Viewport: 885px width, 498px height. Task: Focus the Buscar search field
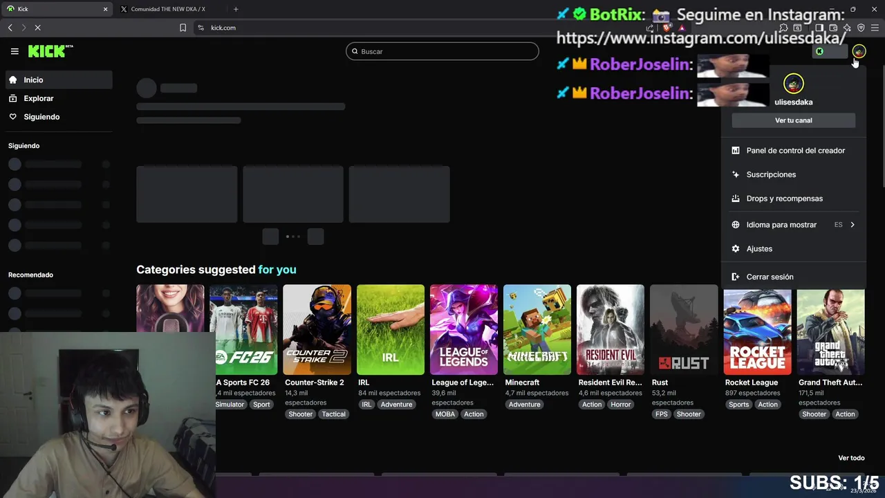442,51
